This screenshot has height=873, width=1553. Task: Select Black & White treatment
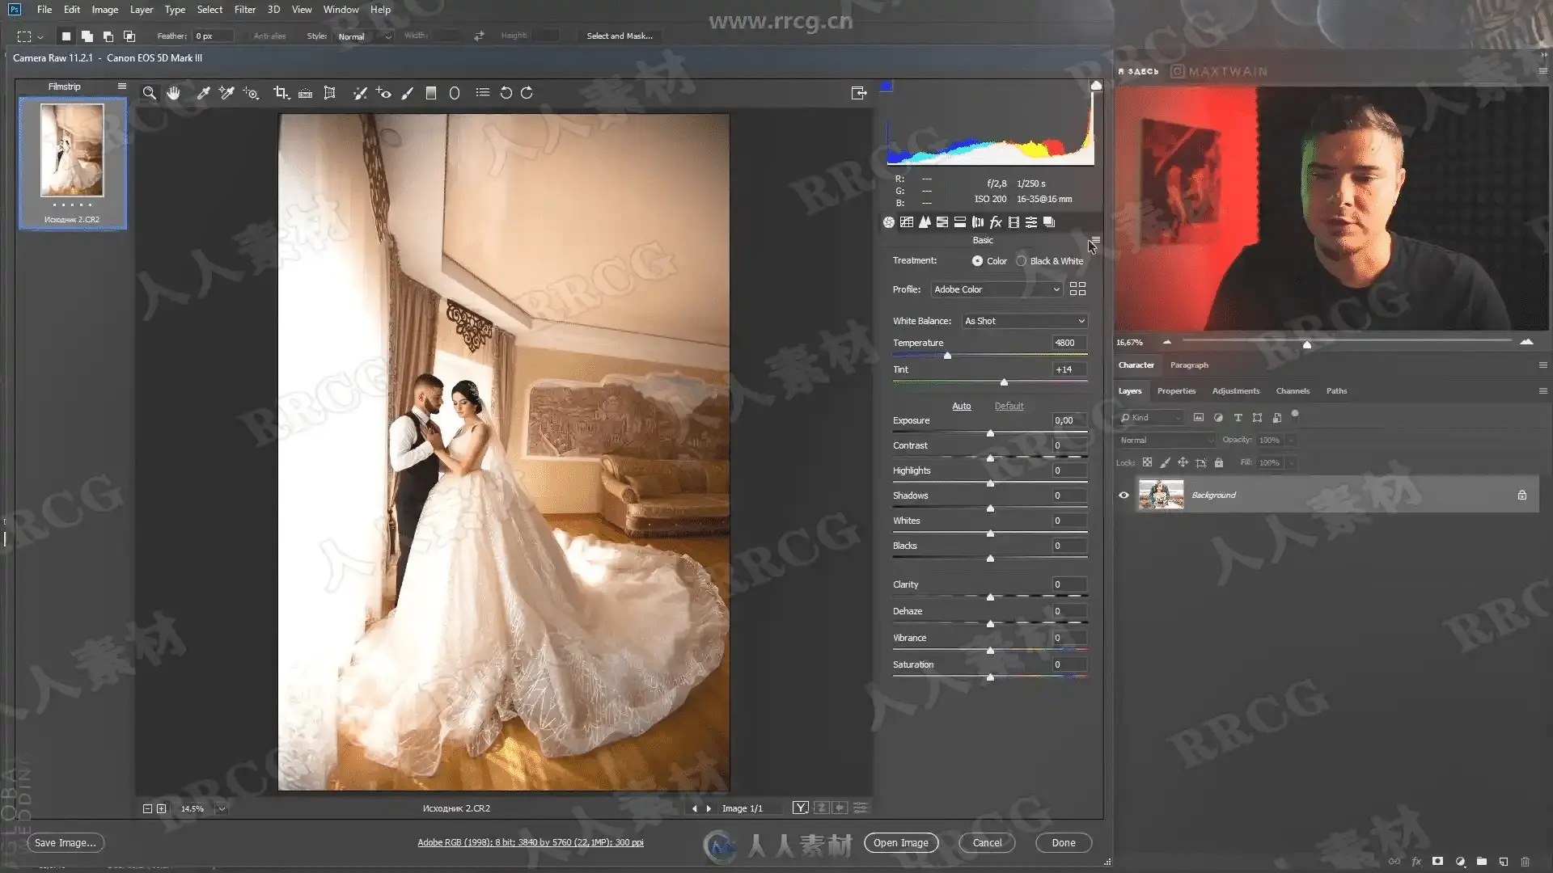(1022, 261)
